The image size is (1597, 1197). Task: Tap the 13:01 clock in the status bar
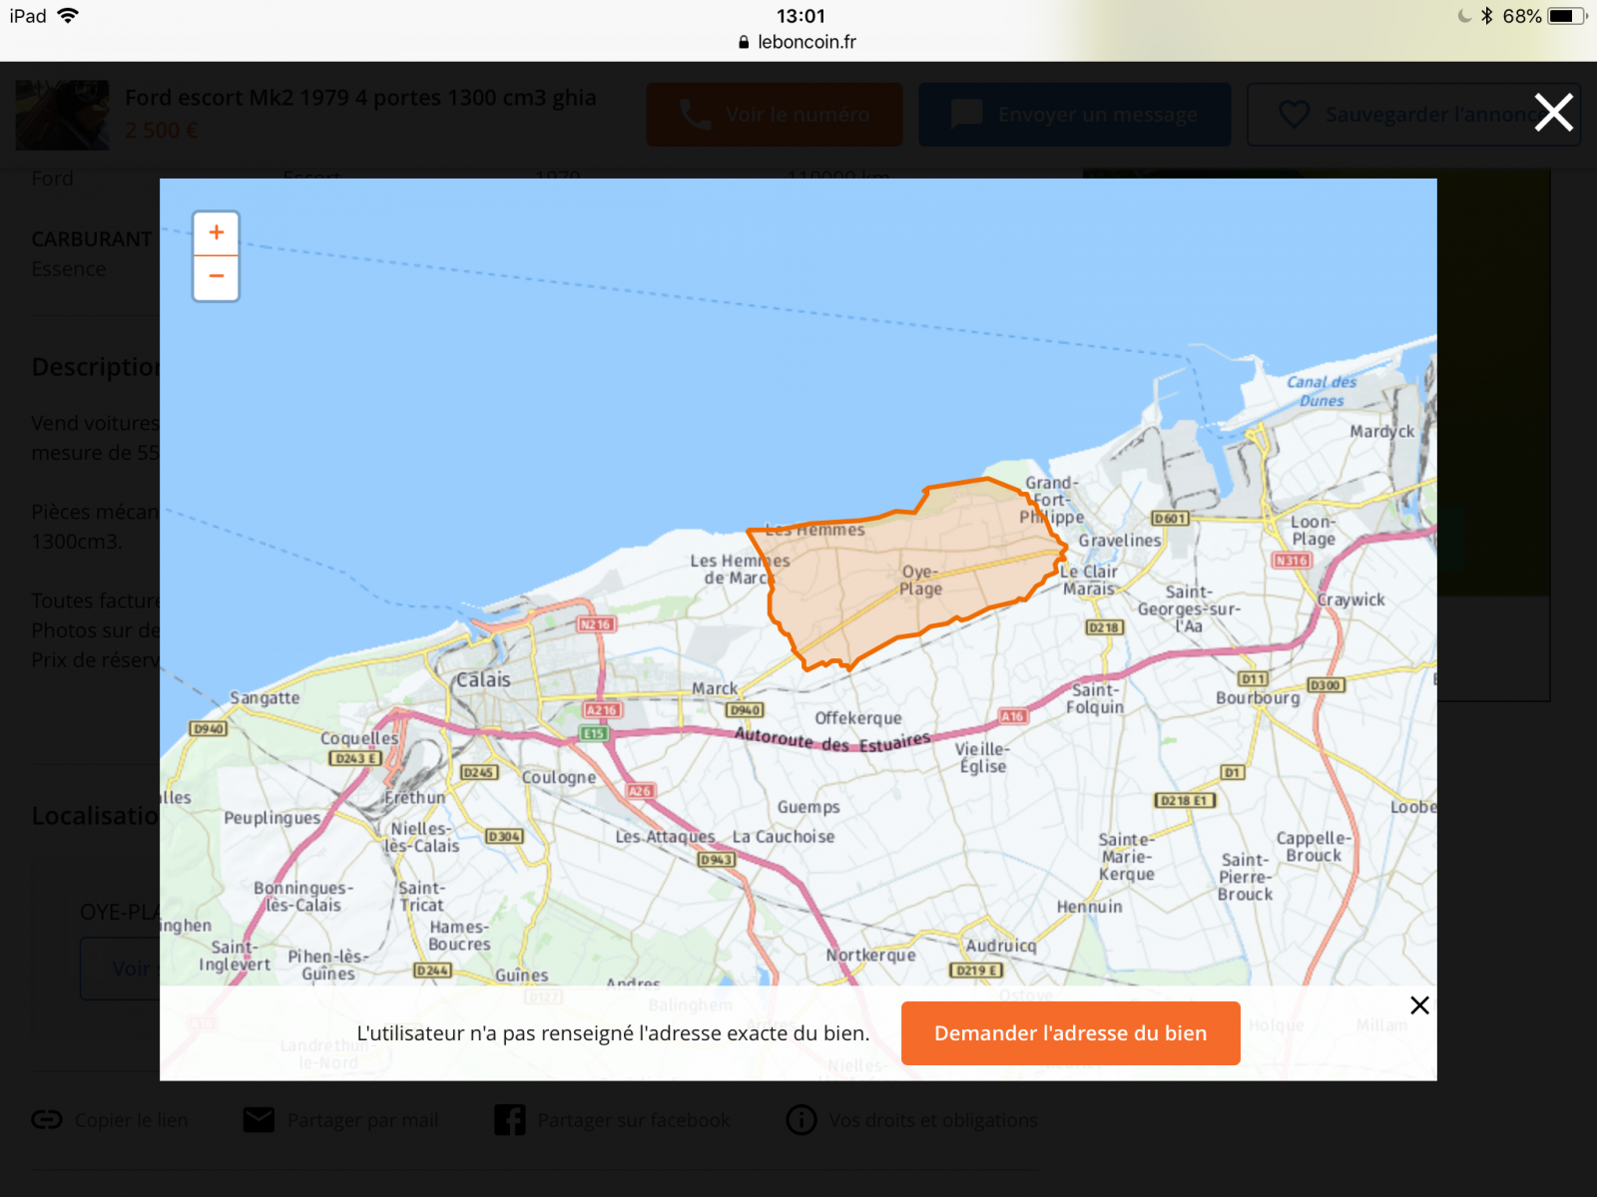[800, 16]
